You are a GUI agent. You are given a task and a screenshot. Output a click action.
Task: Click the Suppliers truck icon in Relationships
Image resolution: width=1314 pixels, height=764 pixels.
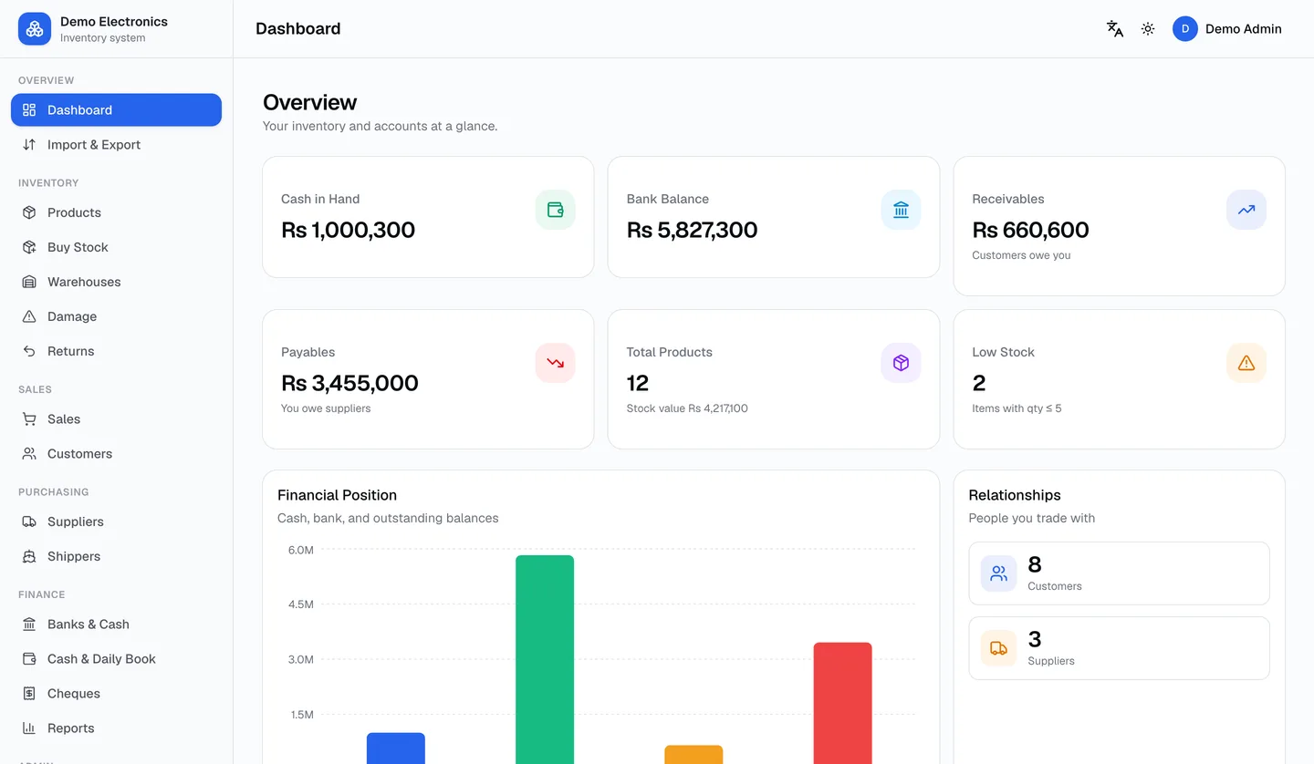(x=999, y=648)
